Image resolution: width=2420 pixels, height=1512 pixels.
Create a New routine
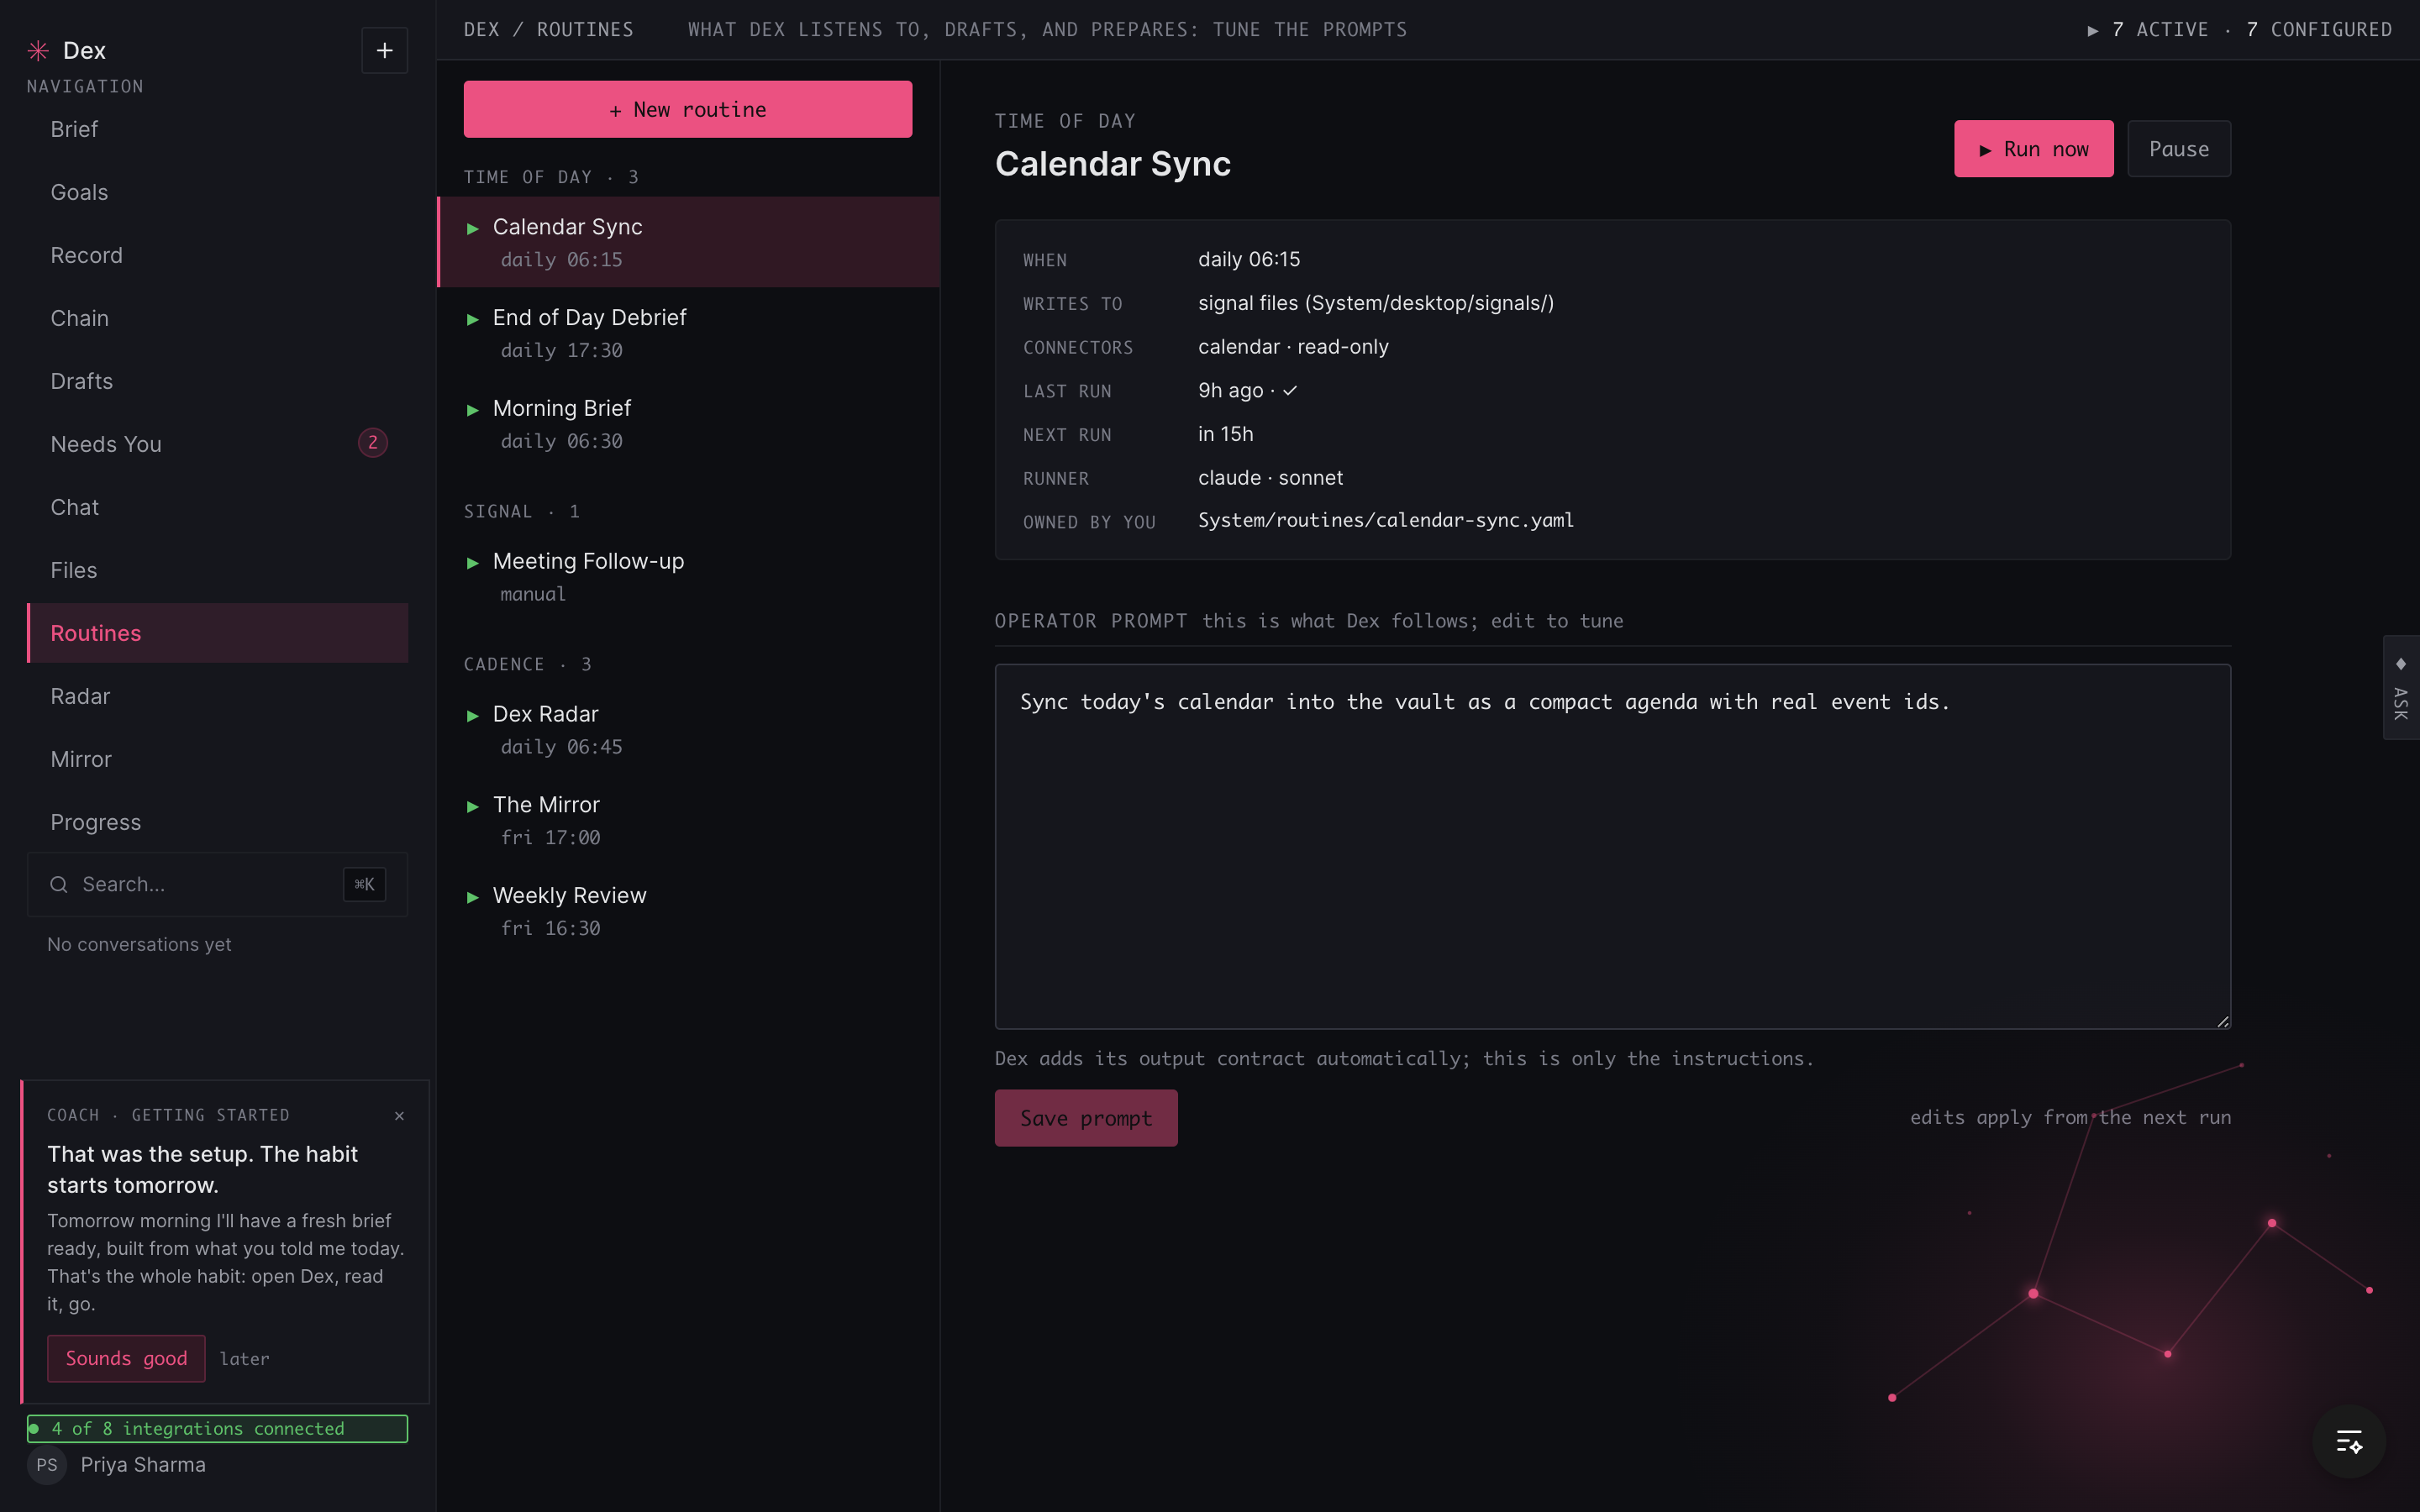tap(688, 109)
